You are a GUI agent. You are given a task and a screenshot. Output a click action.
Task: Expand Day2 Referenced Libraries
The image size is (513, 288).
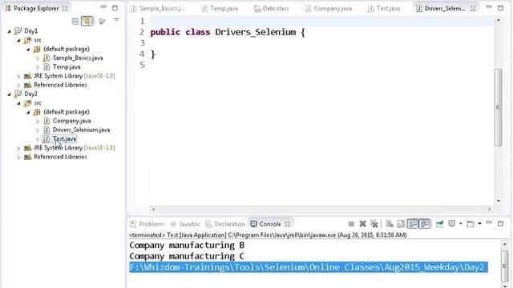[18, 157]
